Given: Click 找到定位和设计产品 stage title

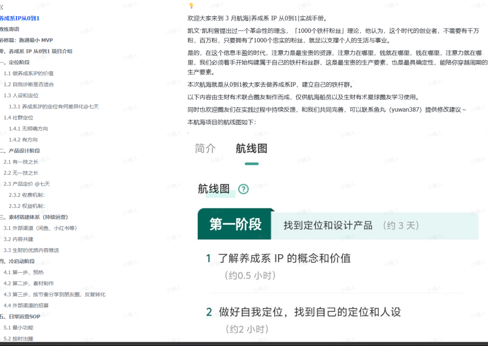Looking at the screenshot, I should pos(328,226).
